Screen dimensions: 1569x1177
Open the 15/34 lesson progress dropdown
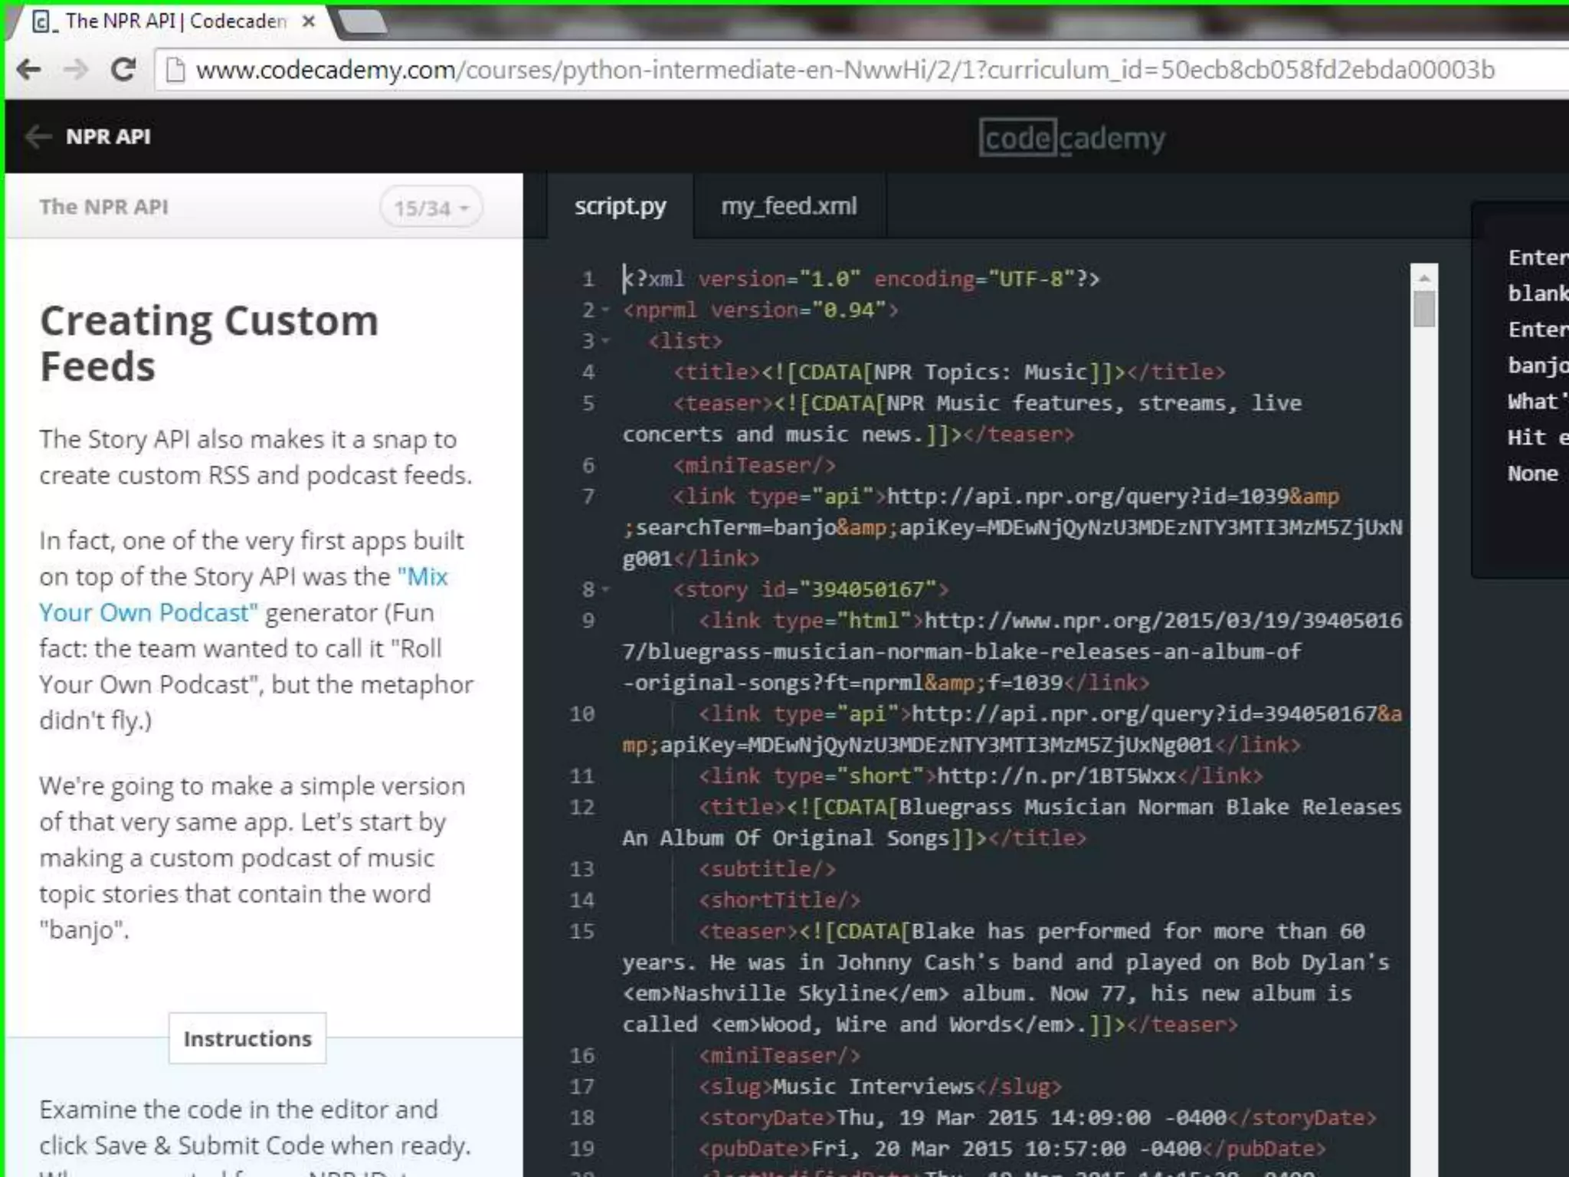pyautogui.click(x=431, y=208)
